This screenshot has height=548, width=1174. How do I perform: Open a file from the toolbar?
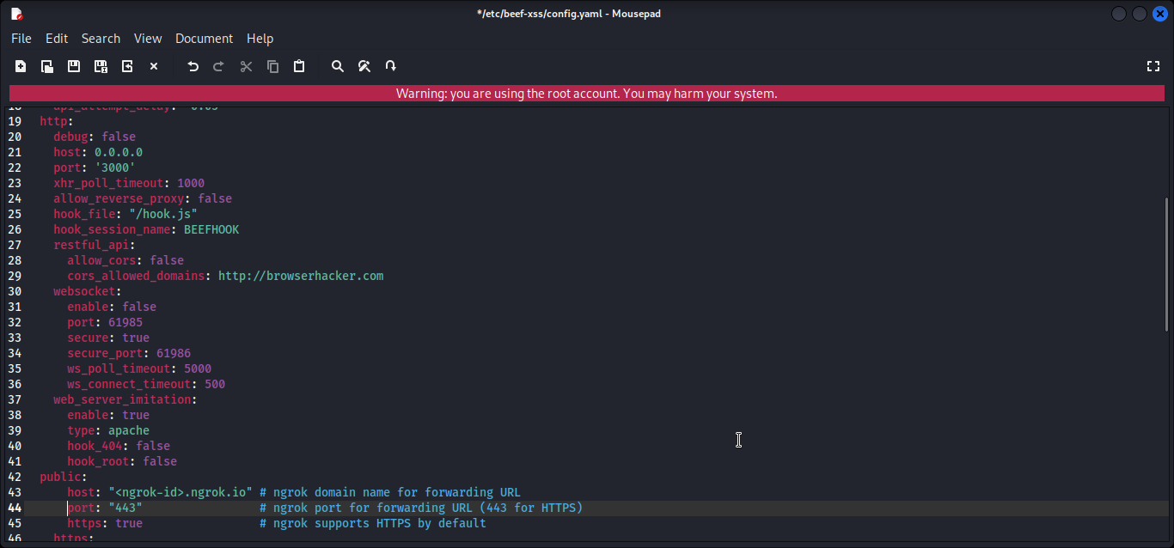(47, 66)
